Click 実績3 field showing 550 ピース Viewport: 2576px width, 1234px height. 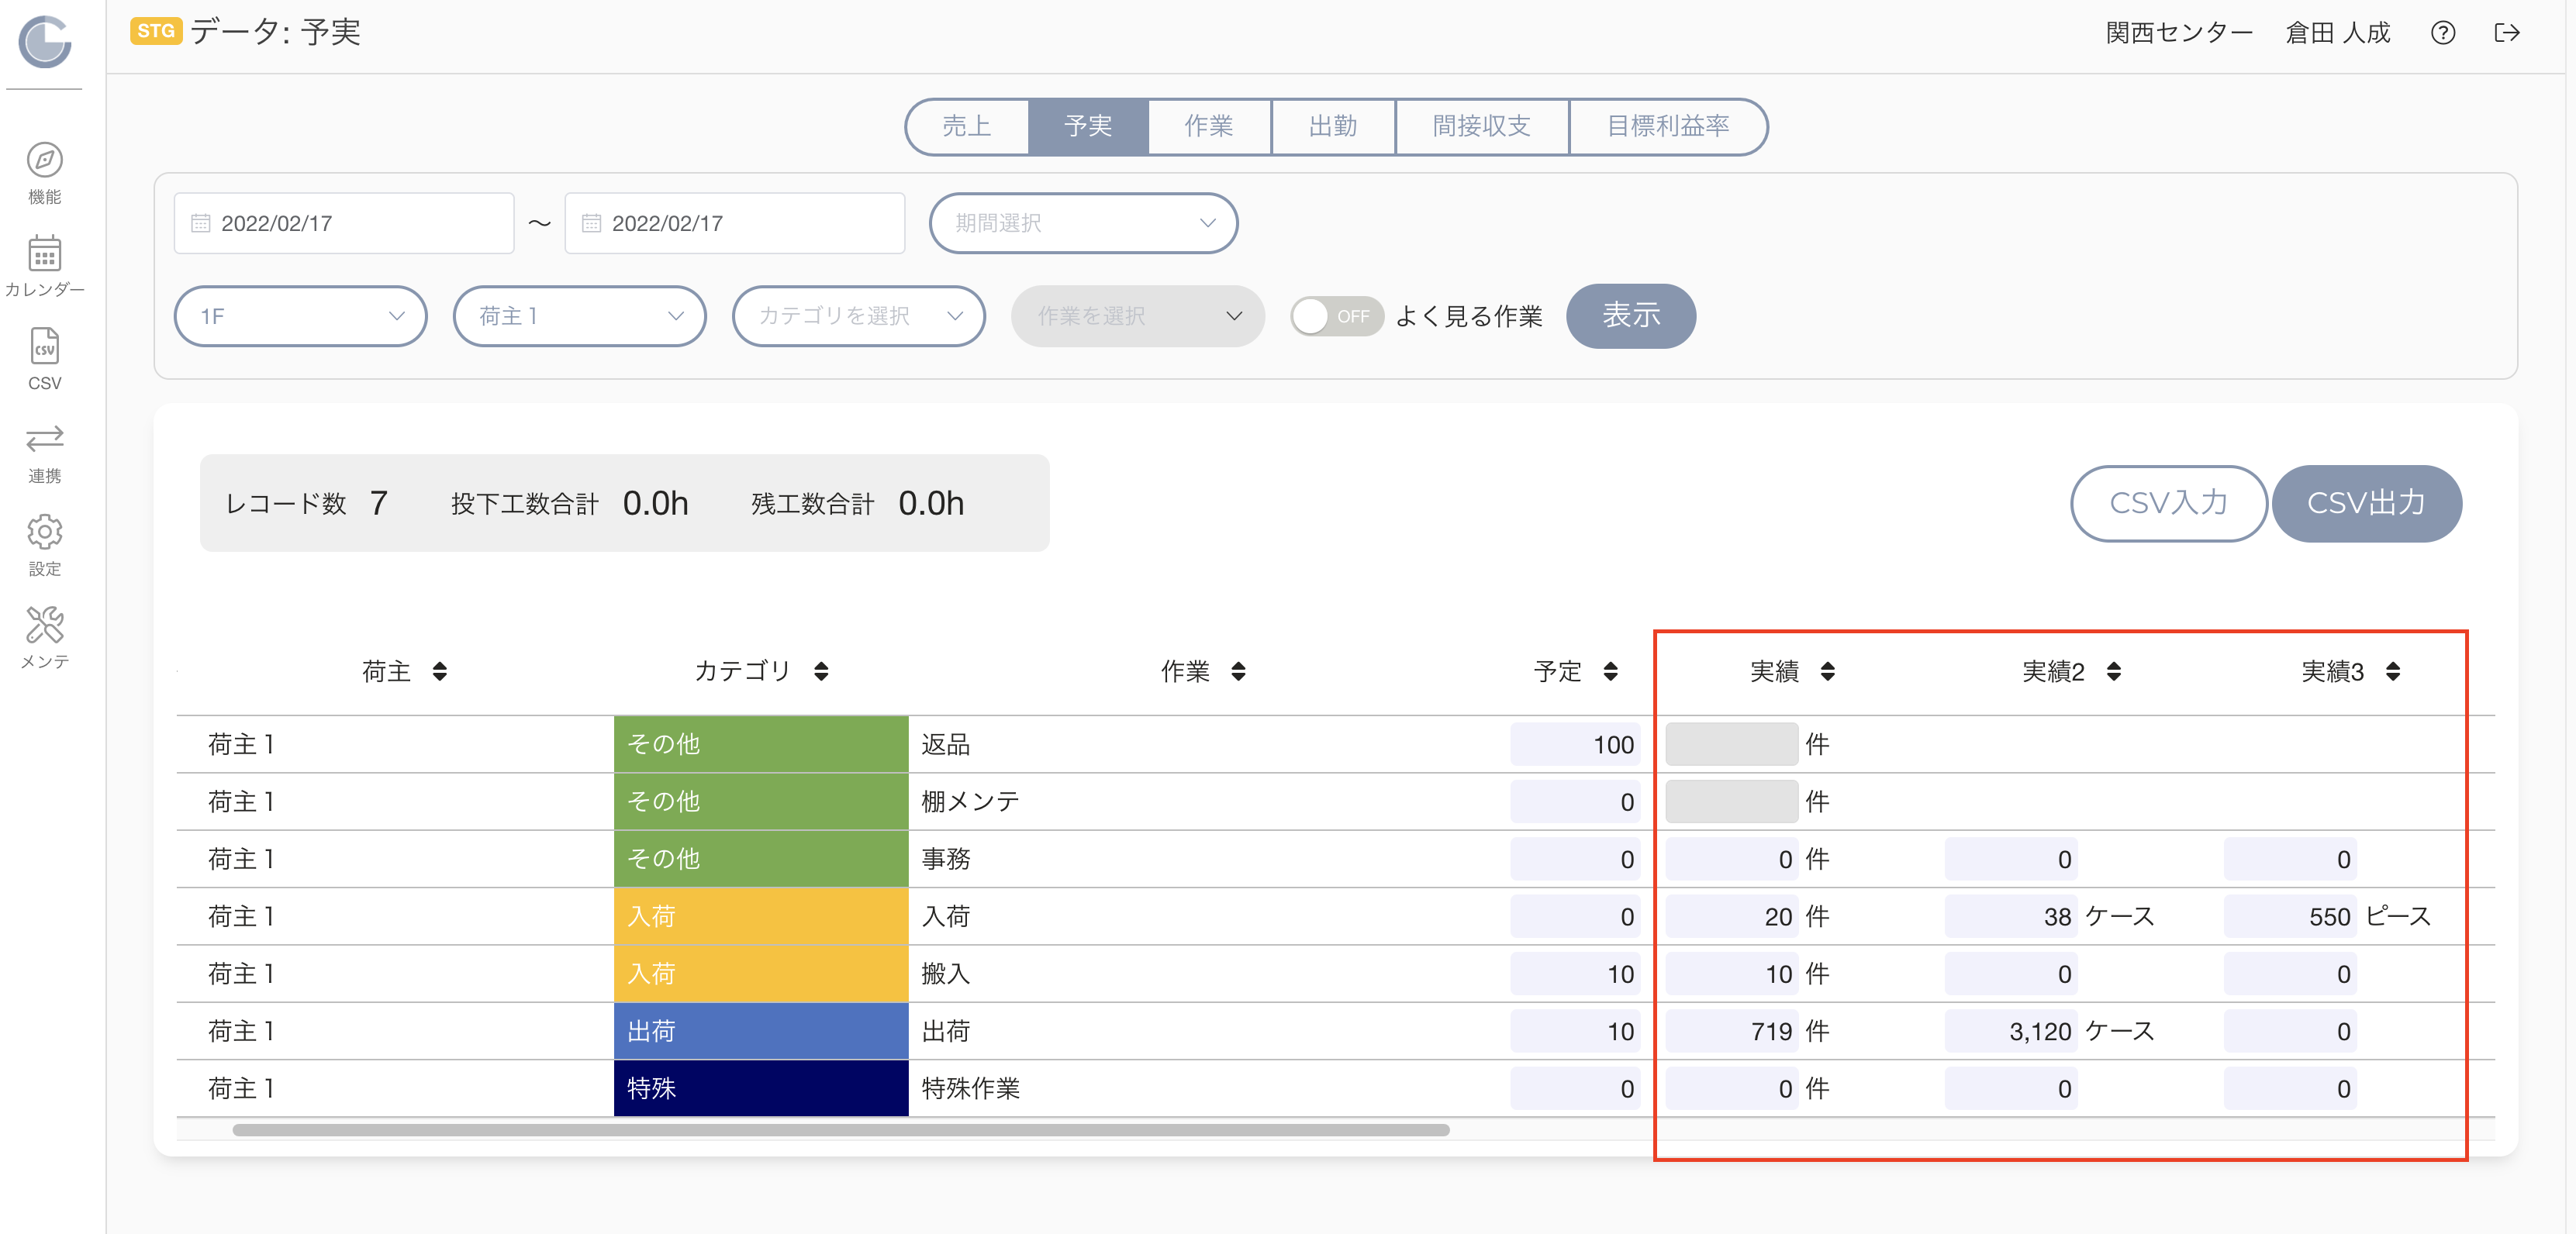click(x=2290, y=916)
